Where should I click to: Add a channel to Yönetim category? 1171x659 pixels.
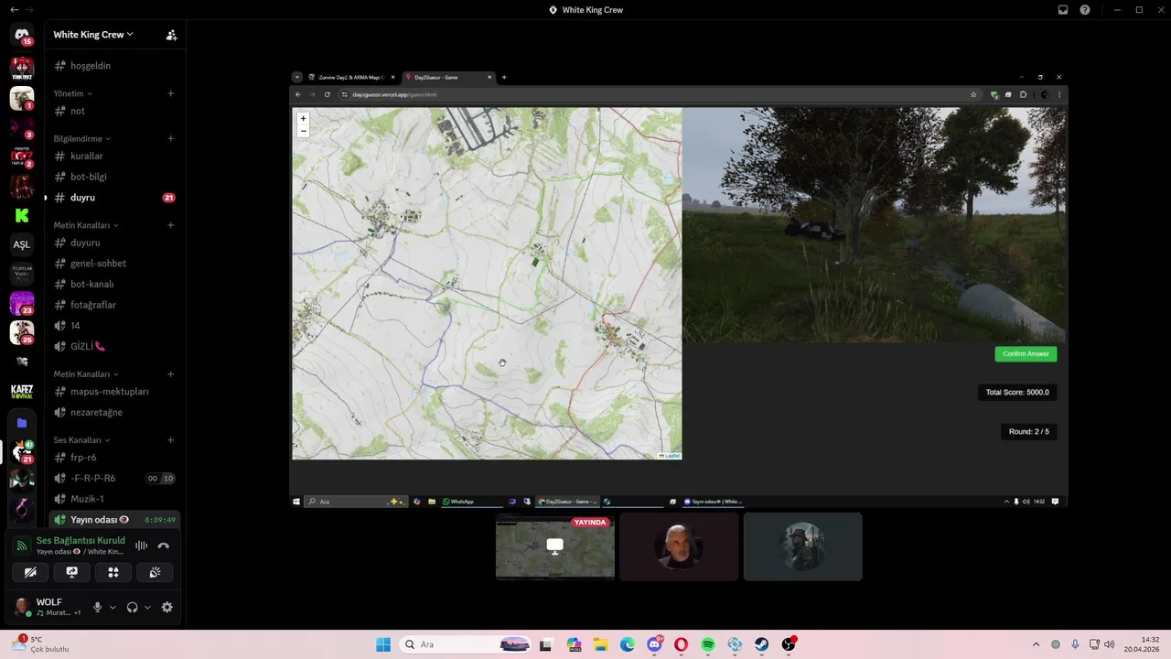170,93
